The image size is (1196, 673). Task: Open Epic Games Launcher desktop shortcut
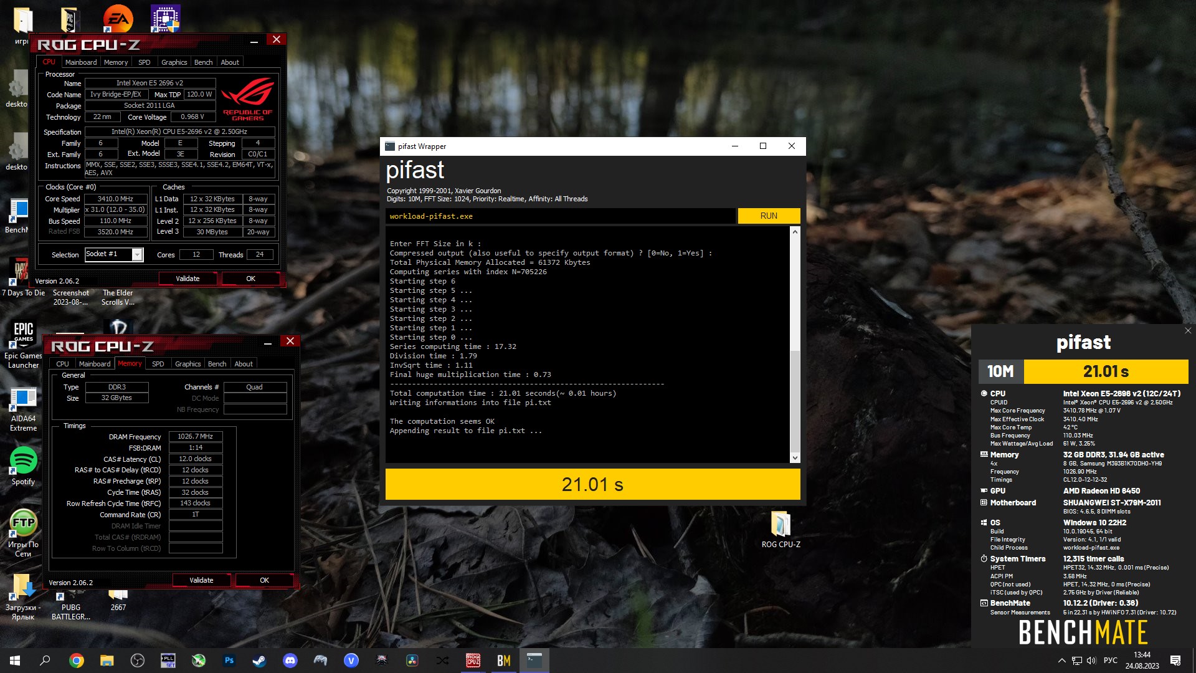coord(23,343)
